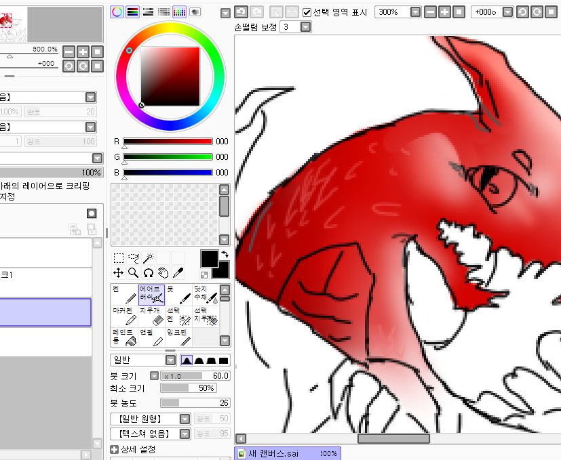Choose the Magic Wand selection tool
This screenshot has width=561, height=460.
148,258
